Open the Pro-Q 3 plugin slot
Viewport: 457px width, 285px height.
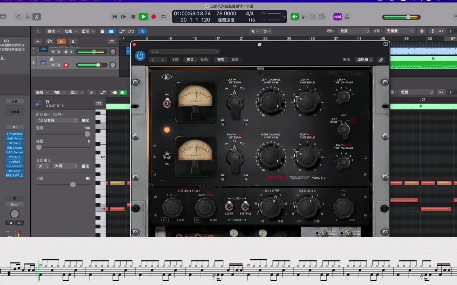[15, 157]
